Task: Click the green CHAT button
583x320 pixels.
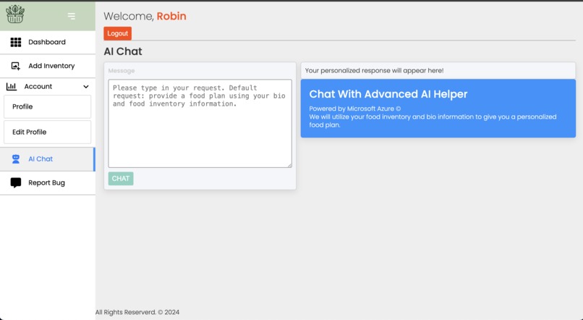Action: [x=121, y=179]
